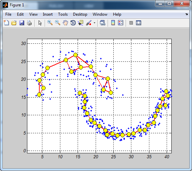
Task: Toggle the Insert Legend button
Action: point(120,23)
